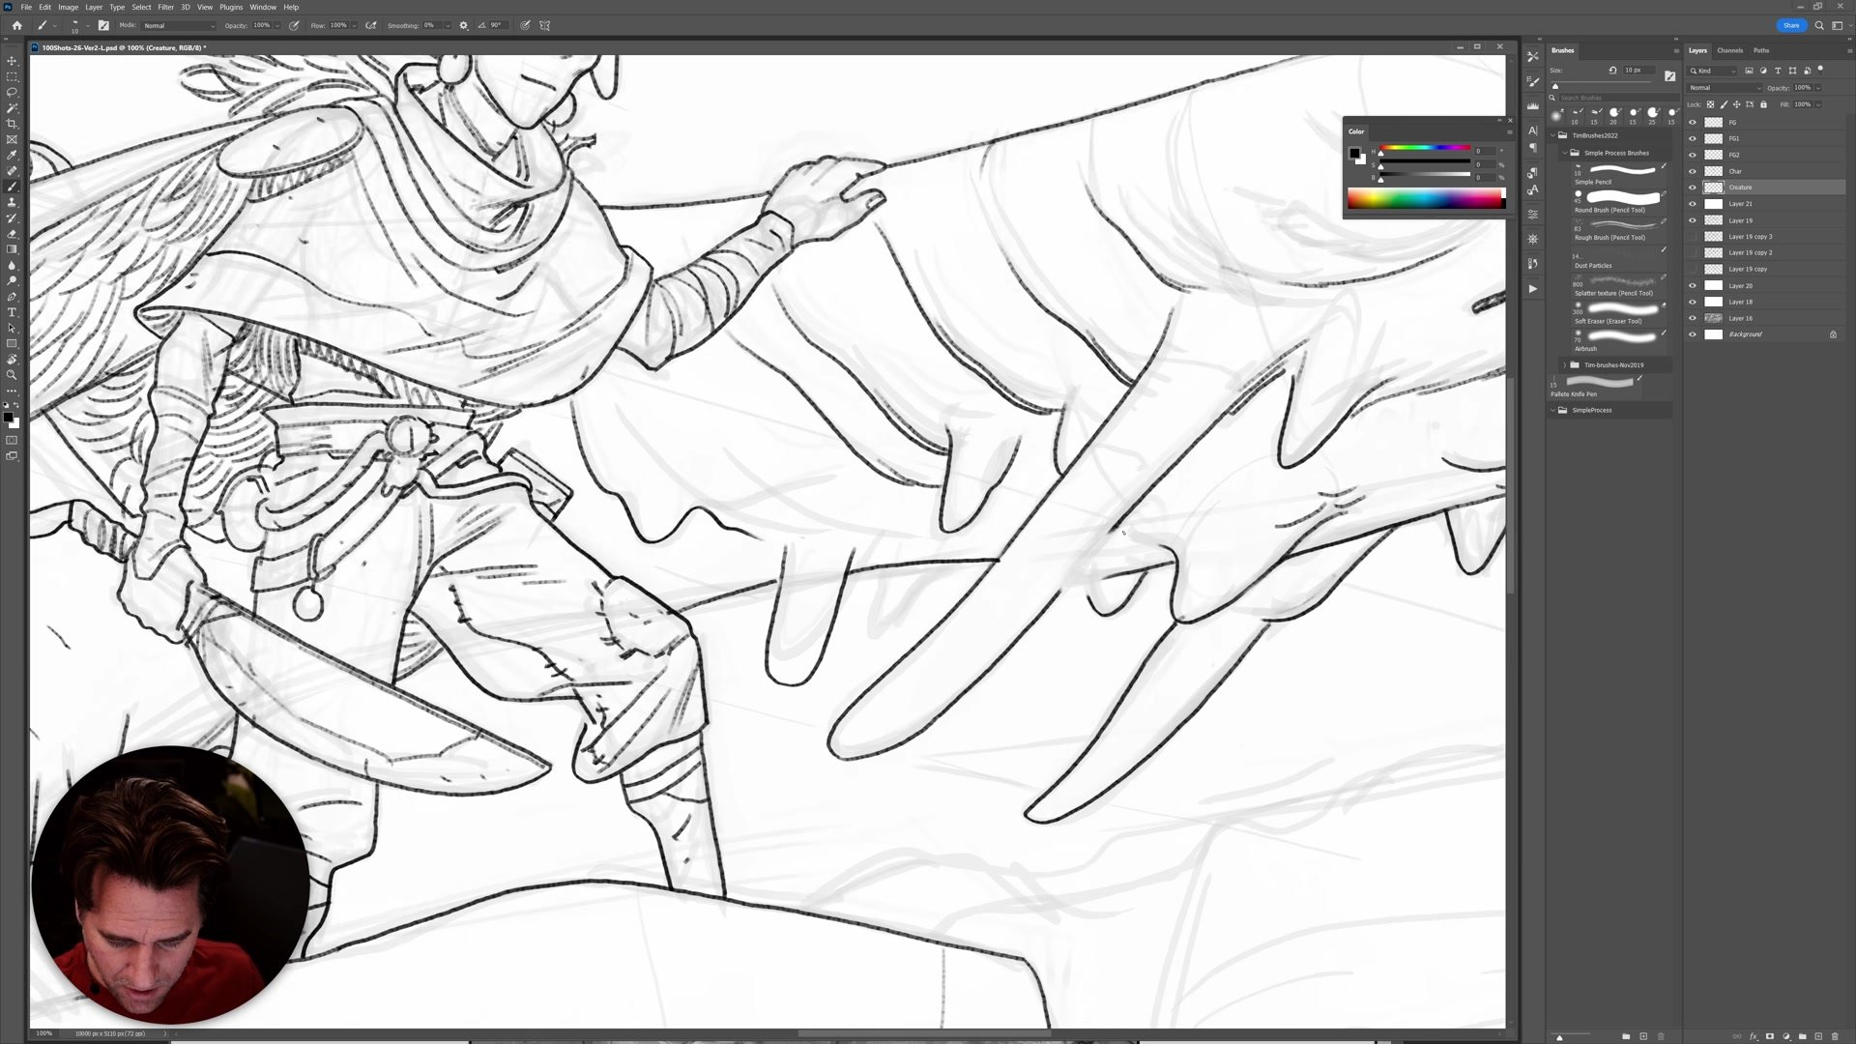Viewport: 1856px width, 1044px height.
Task: Pick the Eyedropper tool
Action: (x=12, y=155)
